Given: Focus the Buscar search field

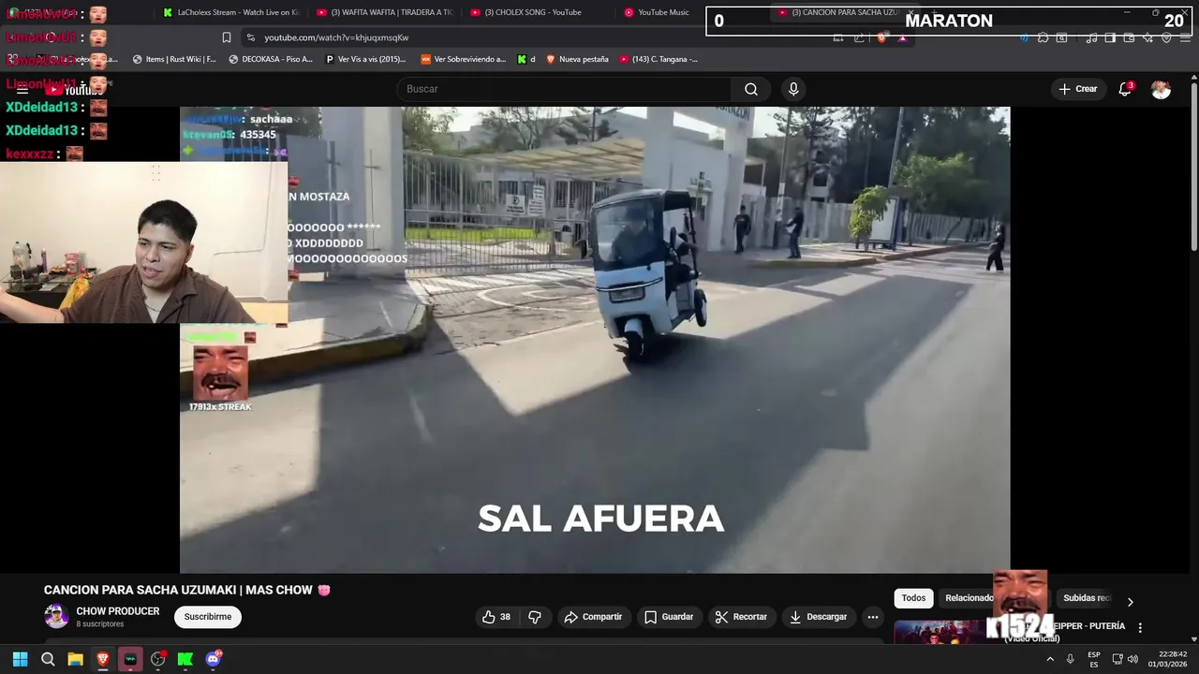Looking at the screenshot, I should (565, 89).
